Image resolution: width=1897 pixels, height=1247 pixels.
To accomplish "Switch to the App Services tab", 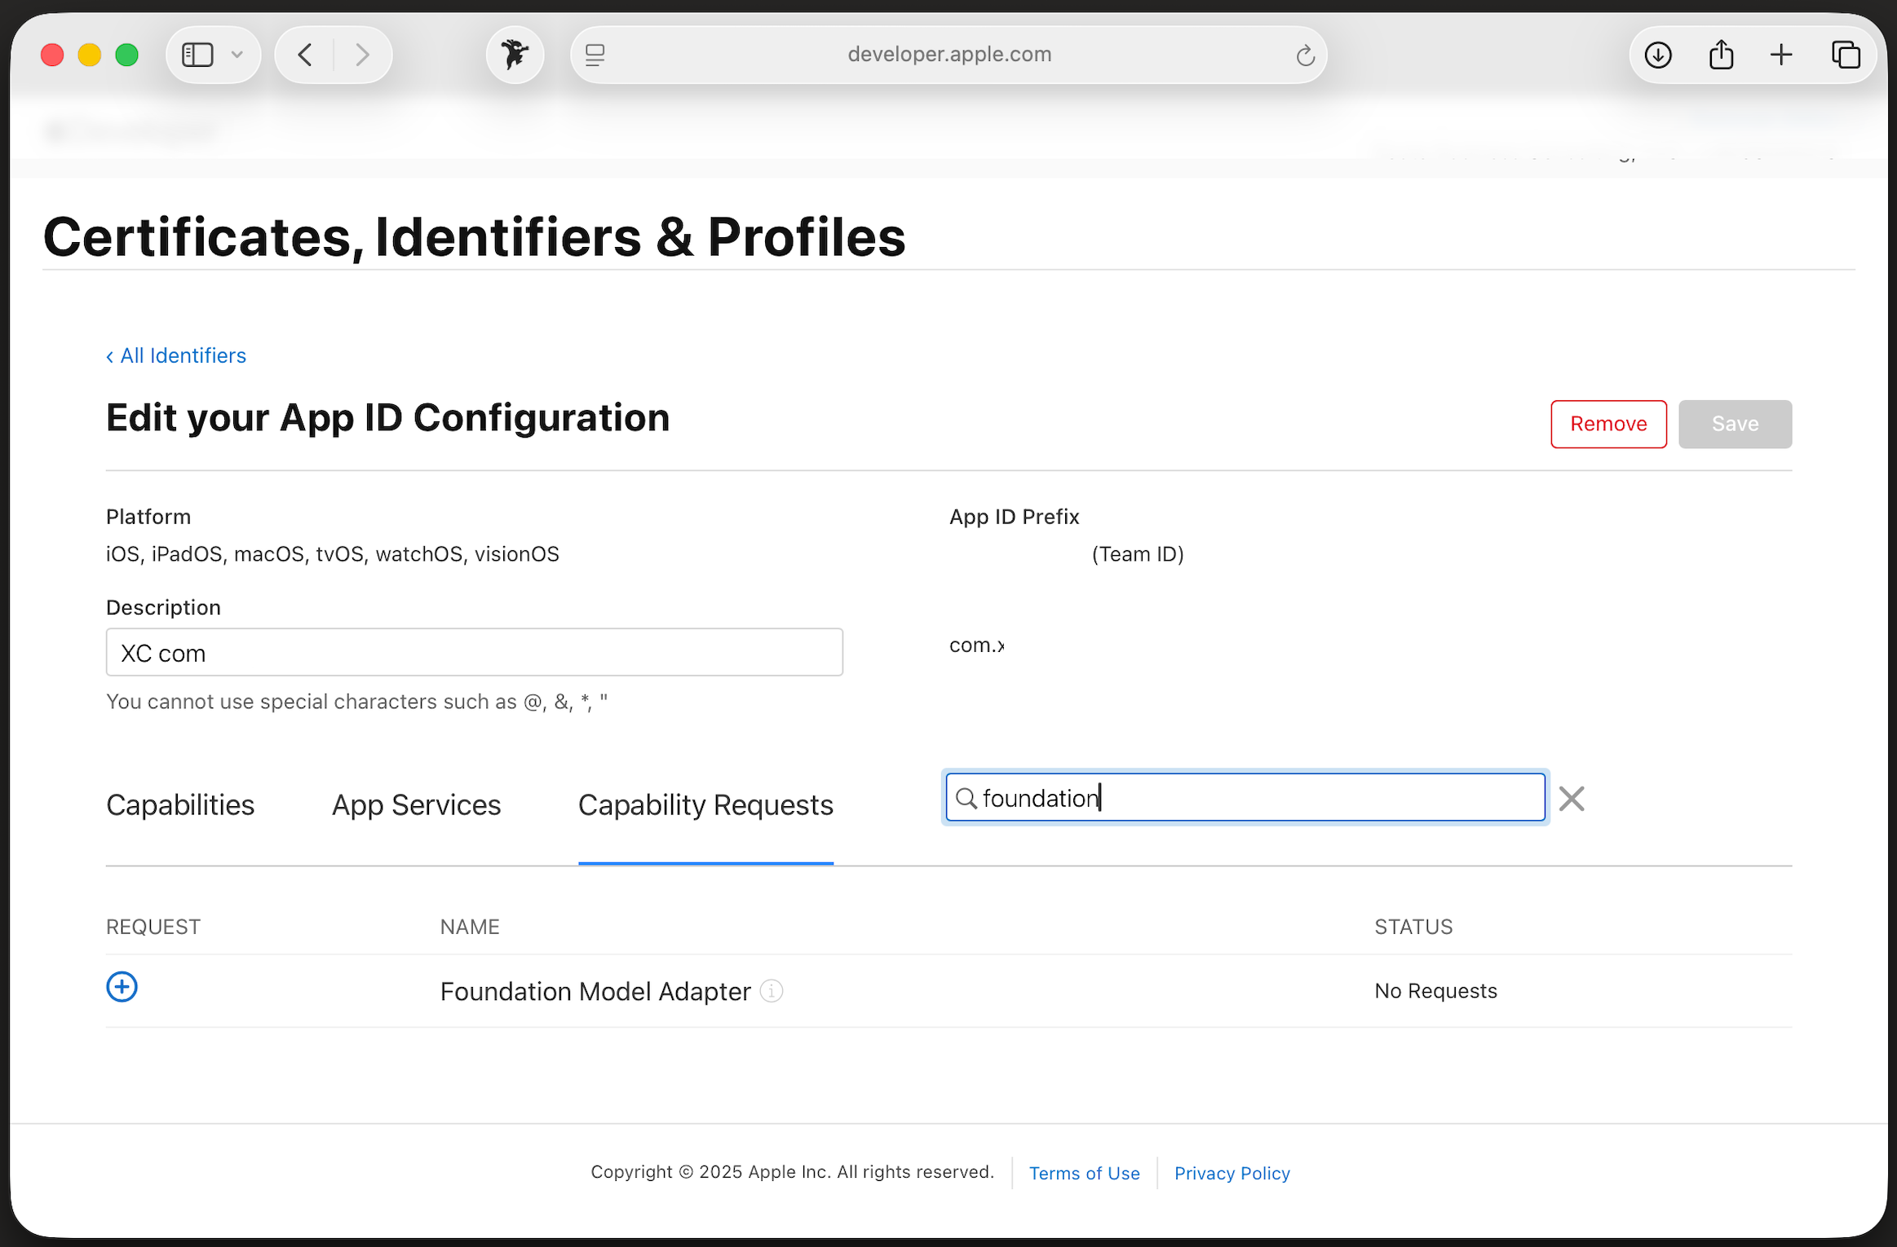I will click(416, 805).
